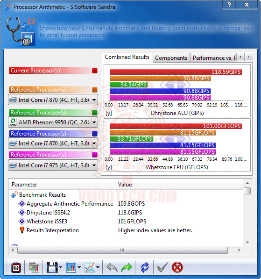Click the results list scroll down arrow
The width and height of the screenshot is (261, 279).
click(247, 243)
